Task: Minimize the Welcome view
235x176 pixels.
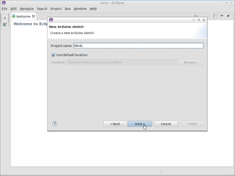Action: (222, 15)
